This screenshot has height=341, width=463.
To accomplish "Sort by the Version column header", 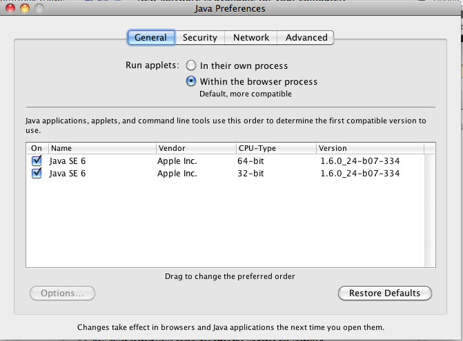I will [371, 148].
